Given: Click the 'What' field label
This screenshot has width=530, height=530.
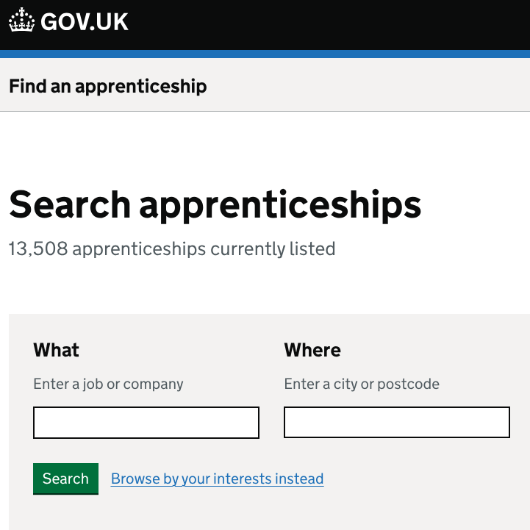Looking at the screenshot, I should (57, 350).
